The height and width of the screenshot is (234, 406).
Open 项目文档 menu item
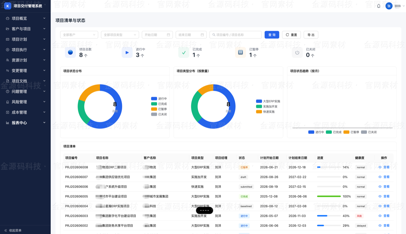pos(25,81)
